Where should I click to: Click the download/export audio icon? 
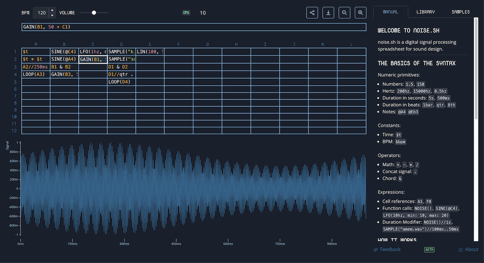[x=328, y=12]
